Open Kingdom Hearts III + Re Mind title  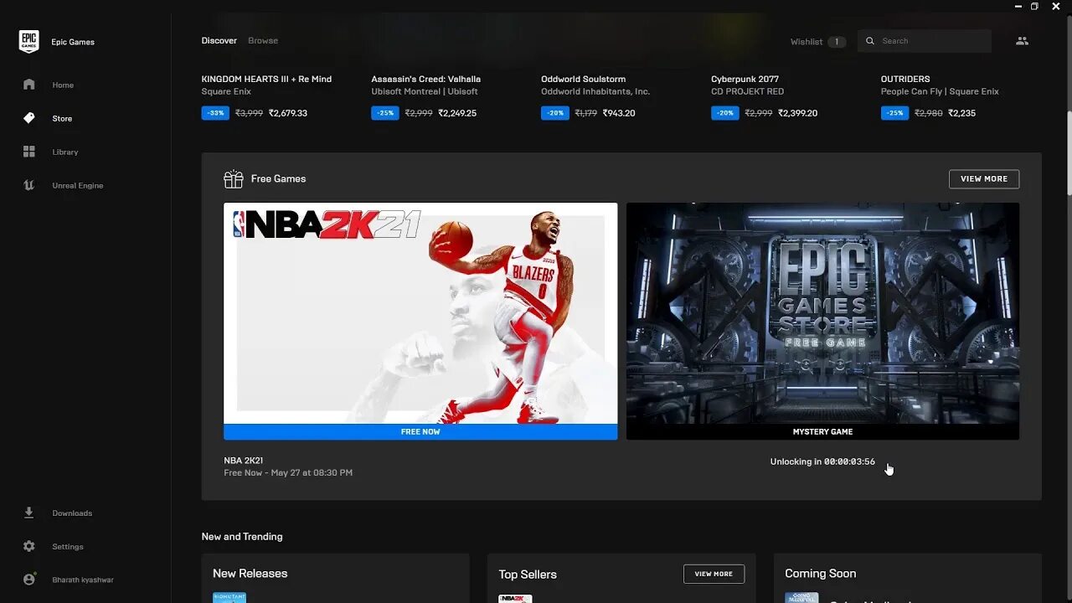point(266,79)
